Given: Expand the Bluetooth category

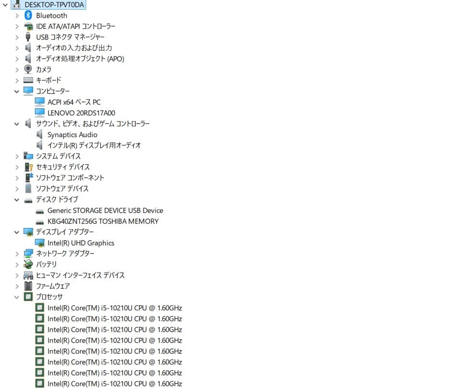Looking at the screenshot, I should click(x=17, y=16).
